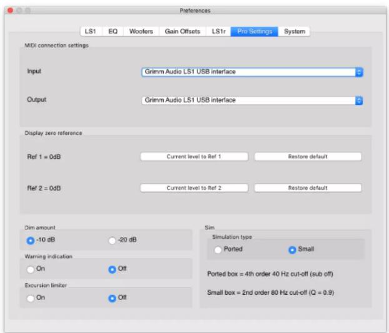Click the Output dropdown arrow stepper
The width and height of the screenshot is (389, 333).
pos(359,100)
